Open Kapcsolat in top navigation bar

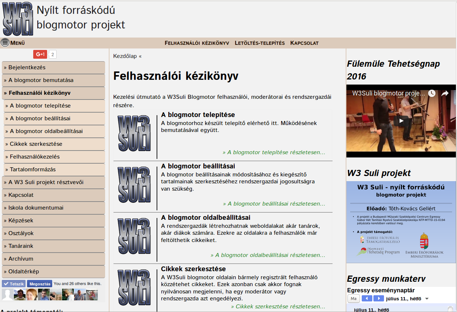coord(304,43)
